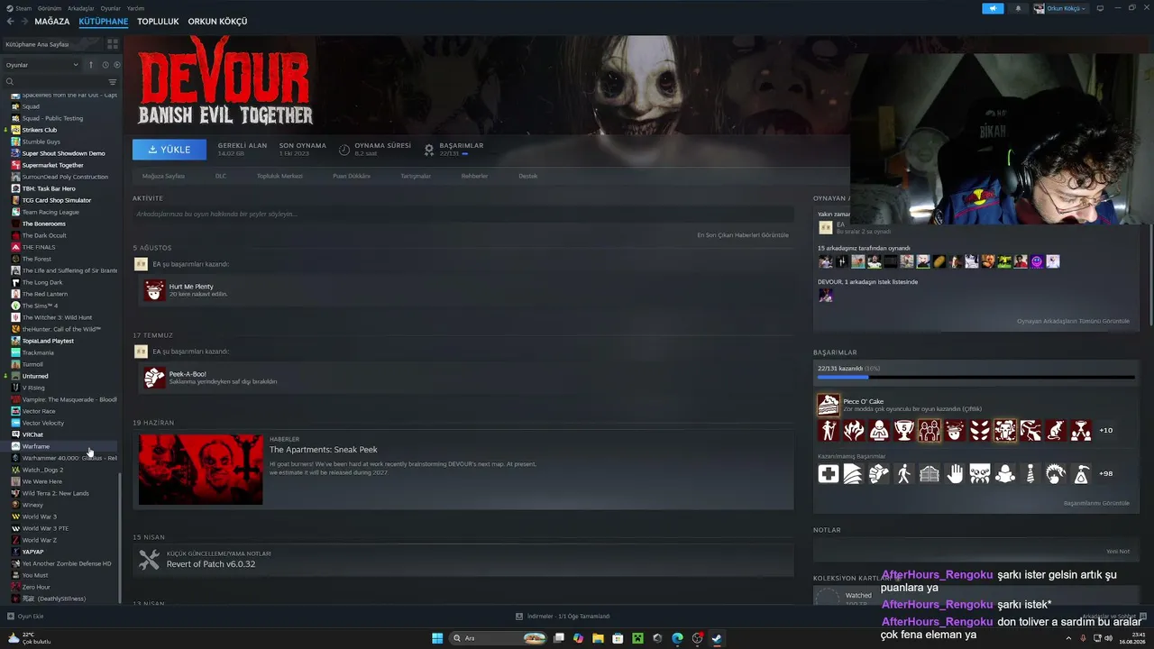The height and width of the screenshot is (649, 1154).
Task: View locked walking person achievement
Action: pos(904,473)
